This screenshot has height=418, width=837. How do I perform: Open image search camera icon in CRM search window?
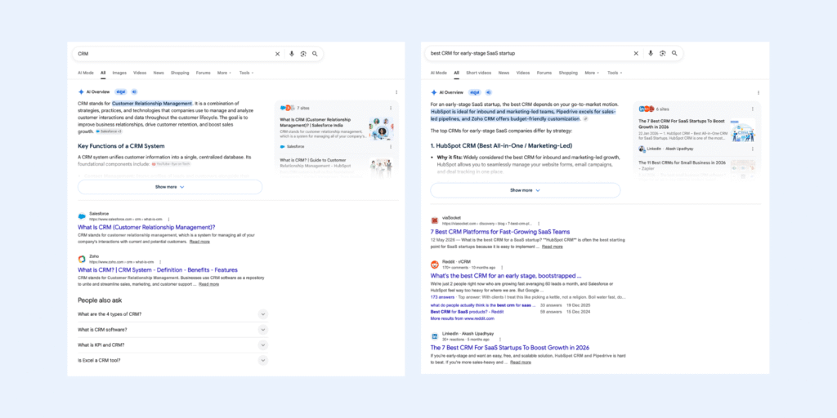303,54
